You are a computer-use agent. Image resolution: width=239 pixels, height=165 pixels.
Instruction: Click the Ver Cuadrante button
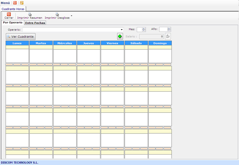coord(21,37)
